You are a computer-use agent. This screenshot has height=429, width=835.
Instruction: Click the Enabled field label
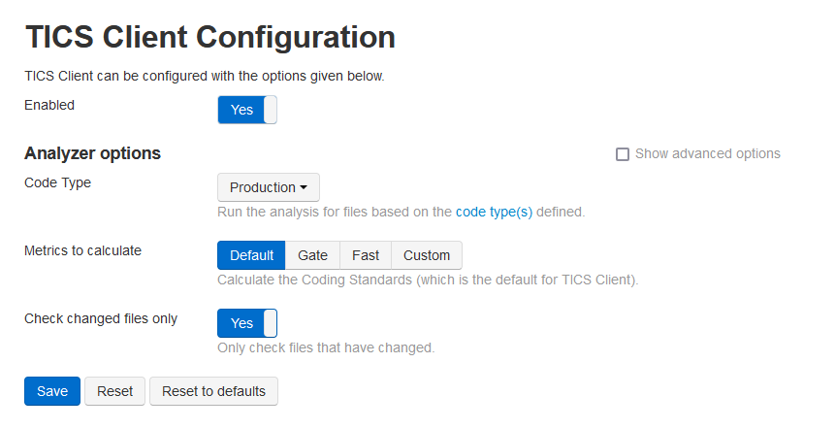[49, 105]
